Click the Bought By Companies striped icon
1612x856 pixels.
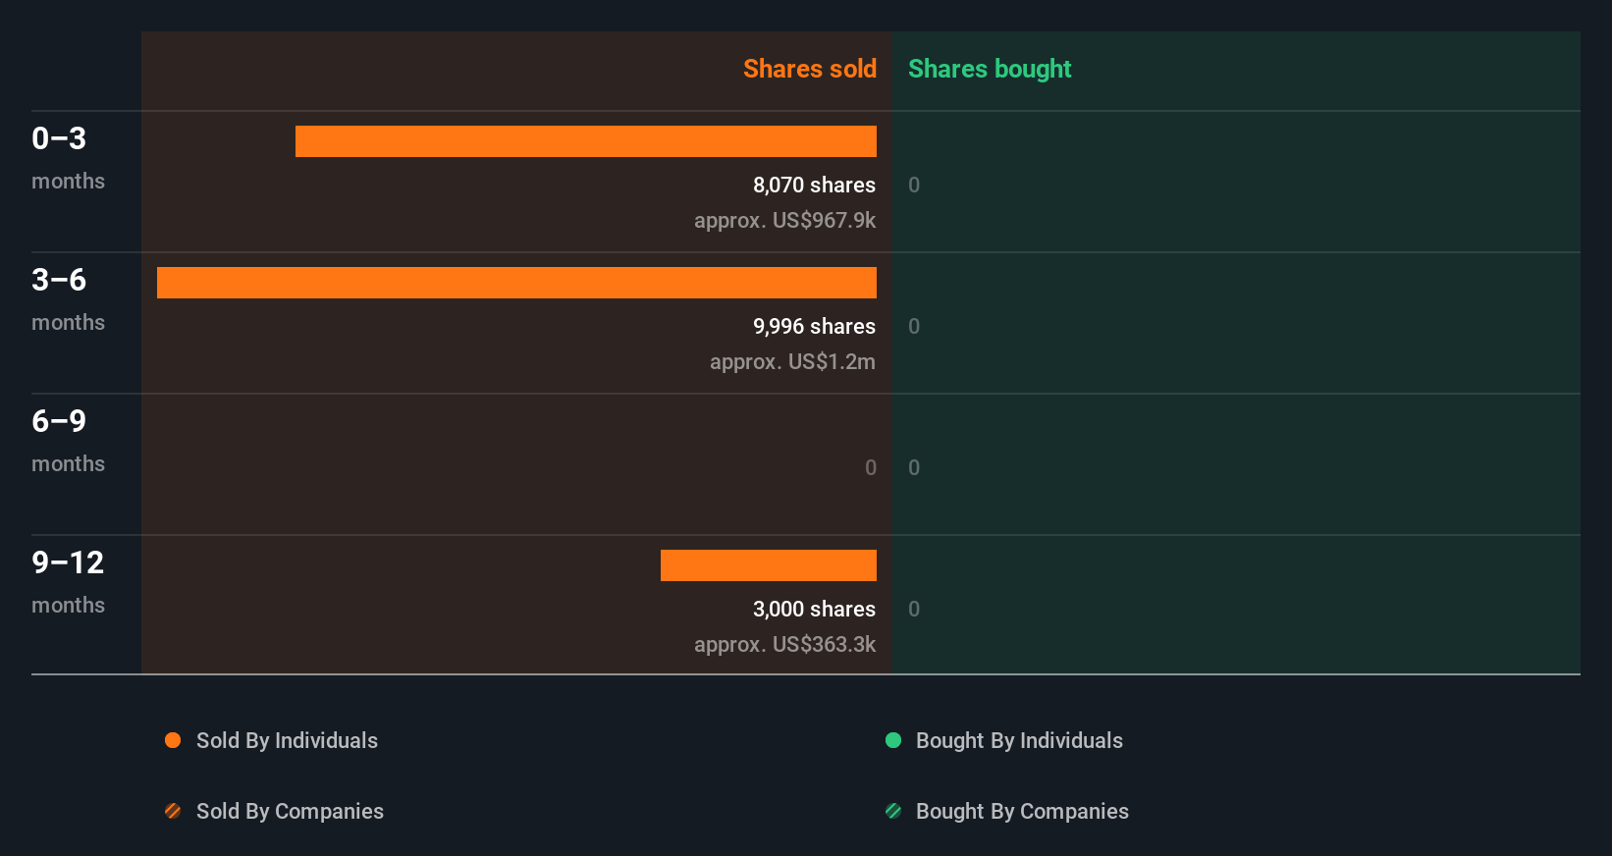point(893,811)
